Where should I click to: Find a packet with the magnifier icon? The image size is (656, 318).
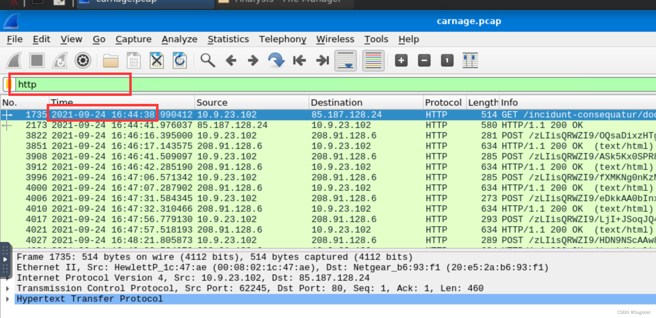tap(208, 61)
